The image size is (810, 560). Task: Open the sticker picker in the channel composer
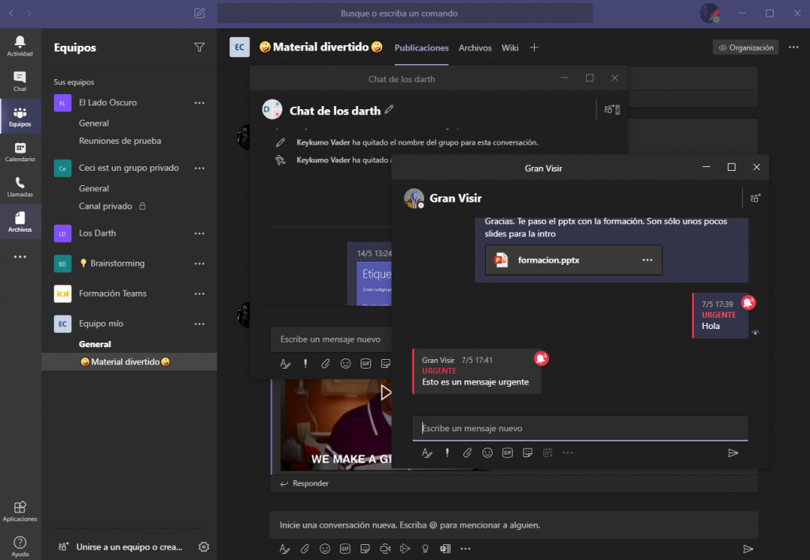click(365, 548)
